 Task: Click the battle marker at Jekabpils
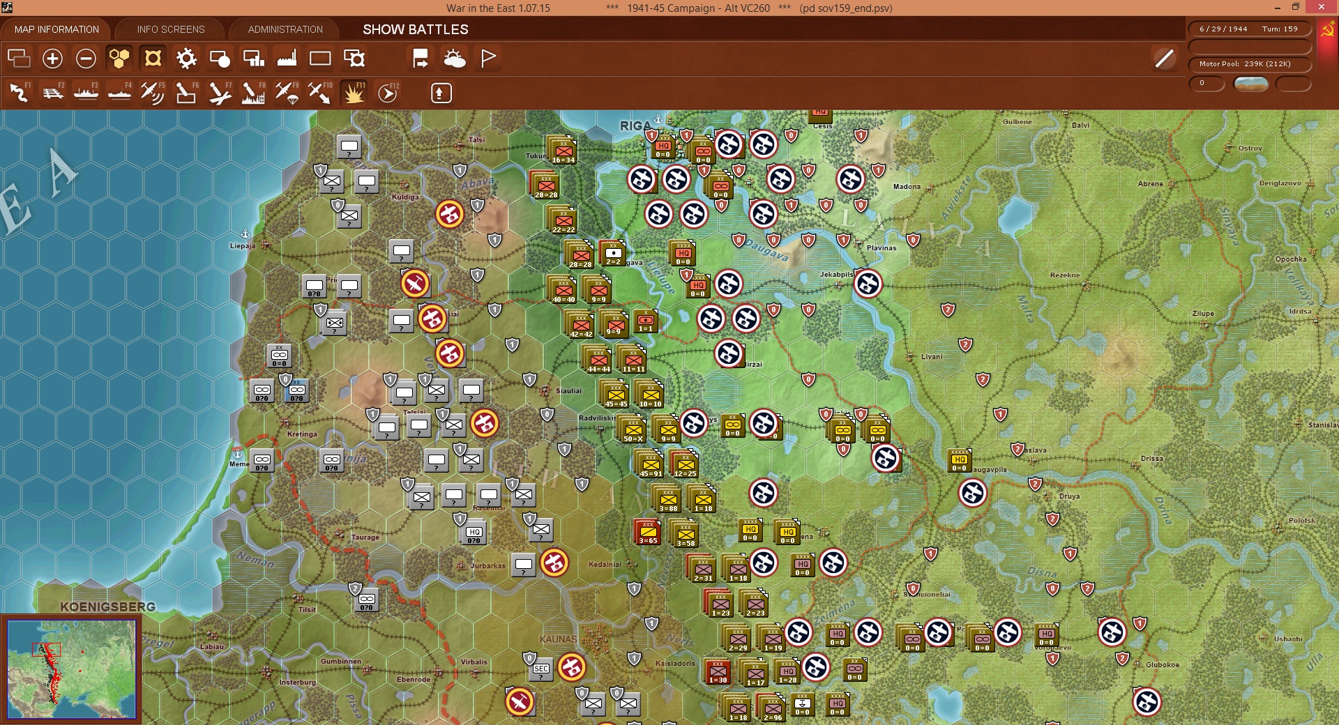pos(868,284)
